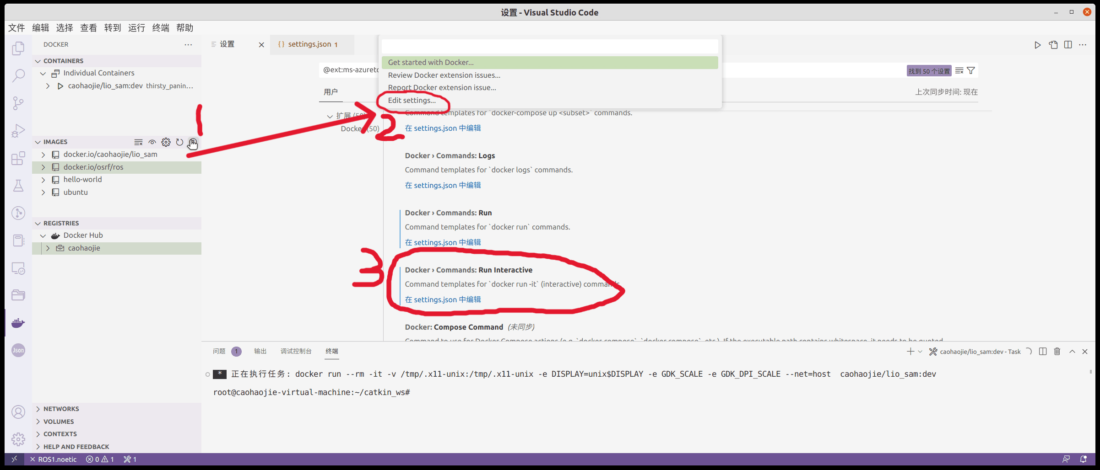Open editor more actions ellipsis
The width and height of the screenshot is (1100, 470).
click(x=1083, y=45)
